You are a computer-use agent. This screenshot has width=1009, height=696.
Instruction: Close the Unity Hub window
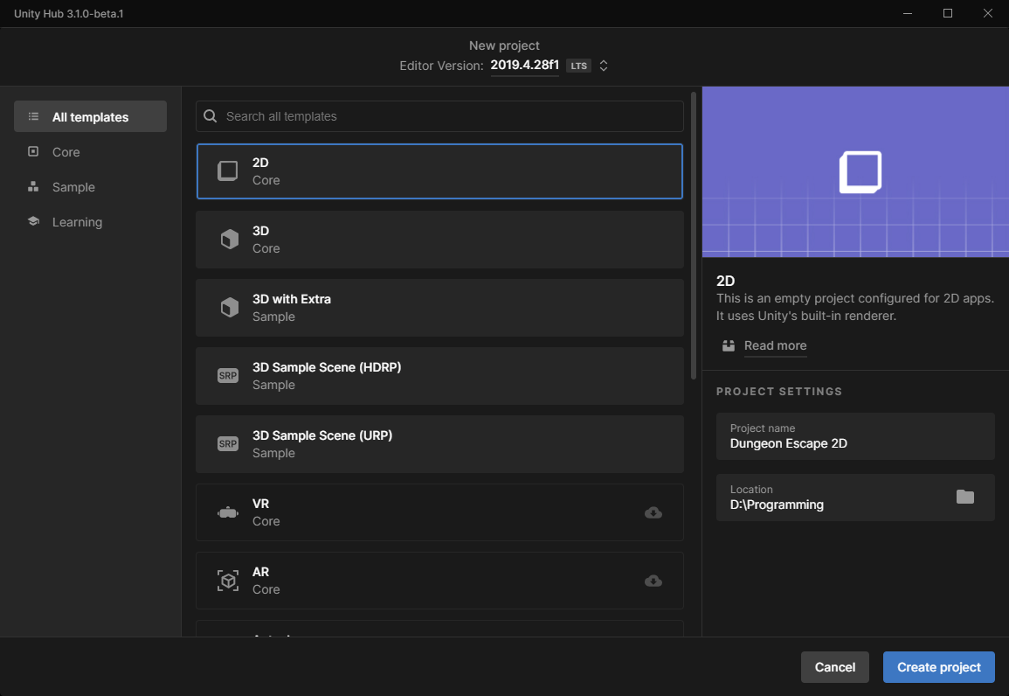coord(988,13)
